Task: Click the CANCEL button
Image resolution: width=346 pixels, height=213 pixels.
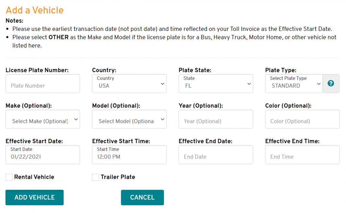Action: [142, 197]
